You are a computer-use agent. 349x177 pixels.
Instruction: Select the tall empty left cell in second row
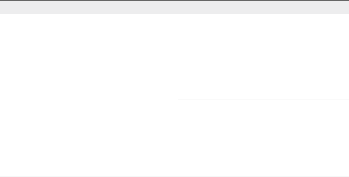point(89,115)
